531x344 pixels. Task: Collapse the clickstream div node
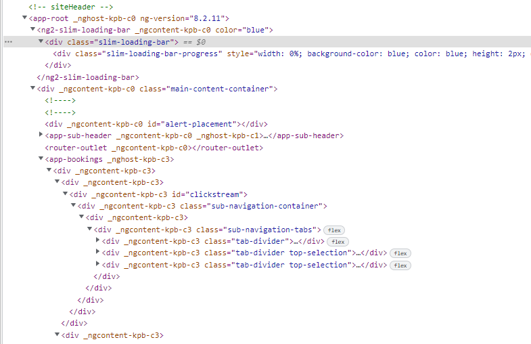pos(65,194)
